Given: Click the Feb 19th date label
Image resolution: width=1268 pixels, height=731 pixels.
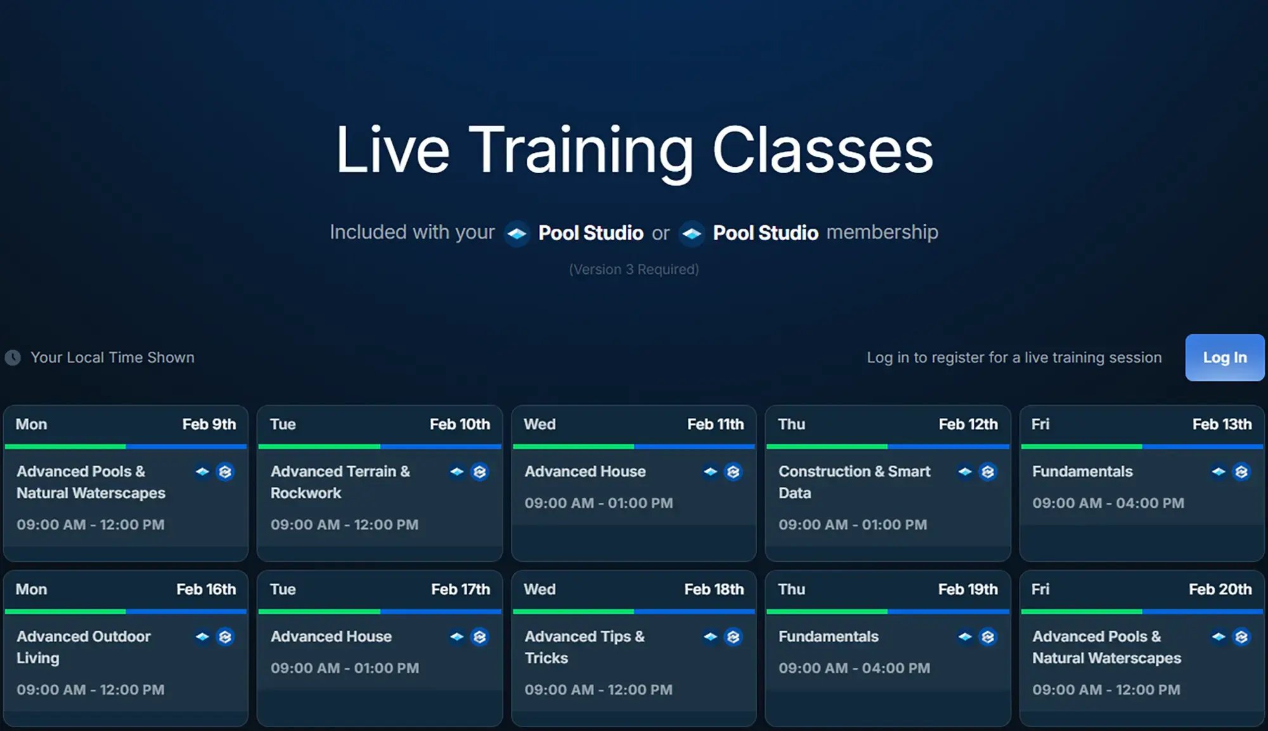Looking at the screenshot, I should coord(968,589).
